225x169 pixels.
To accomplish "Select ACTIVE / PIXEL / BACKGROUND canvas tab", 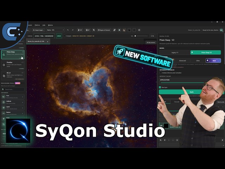I will [x=44, y=36].
